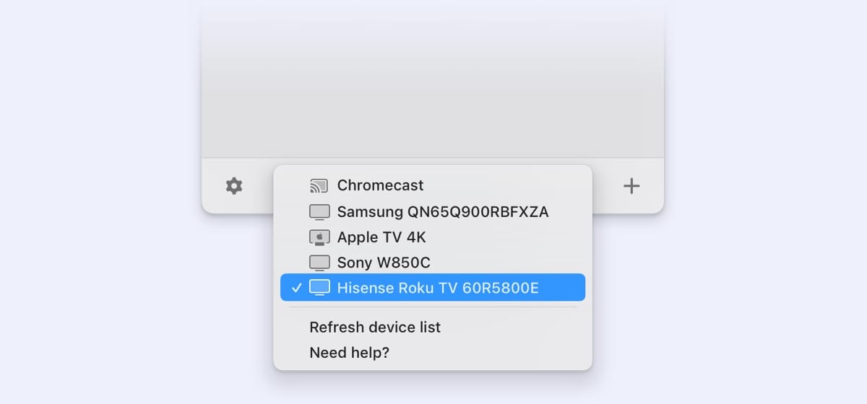This screenshot has height=404, width=867.
Task: Click the Sony TV monitor icon
Action: pos(319,263)
